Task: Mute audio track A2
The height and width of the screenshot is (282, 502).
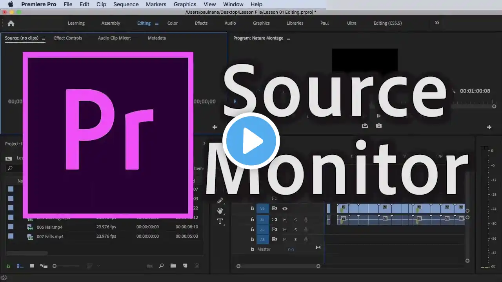Action: click(285, 230)
